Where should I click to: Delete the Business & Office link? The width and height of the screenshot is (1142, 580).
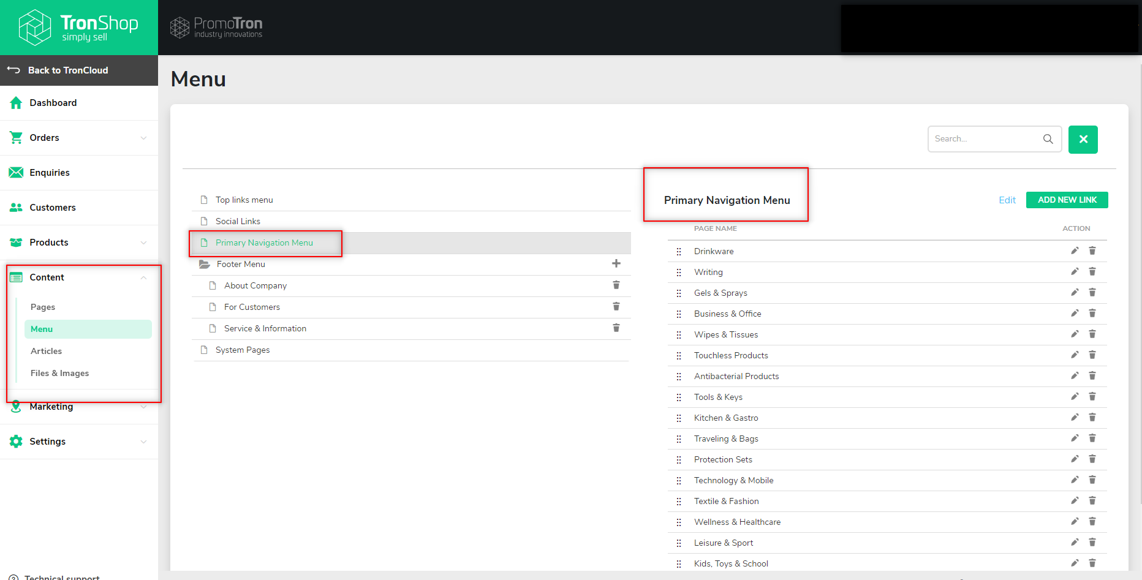(x=1092, y=313)
